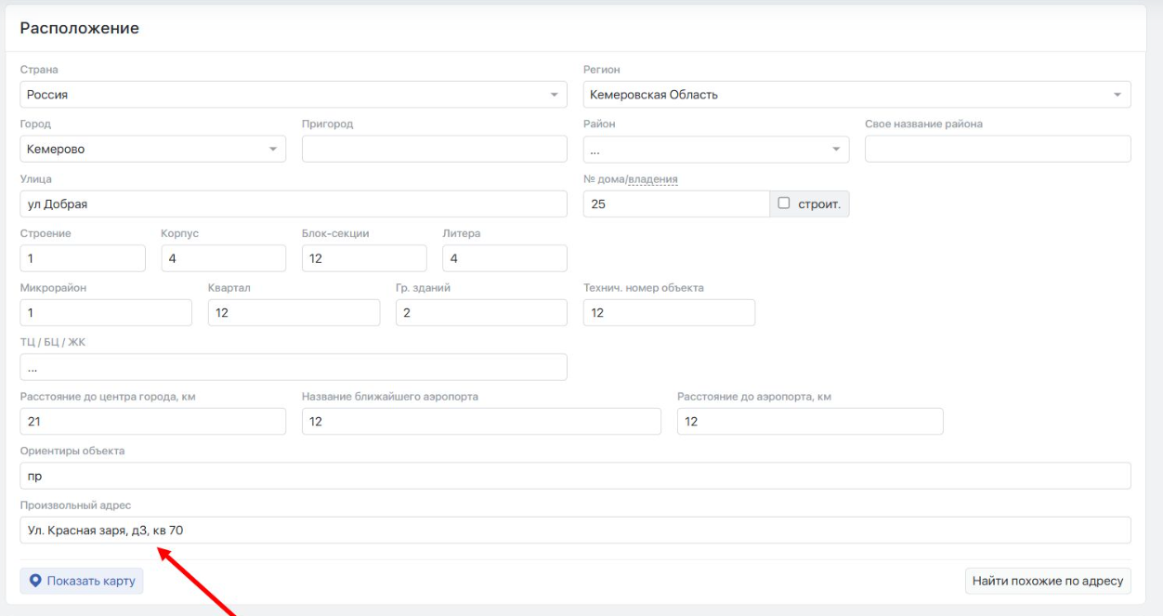Click the Показать карту button
Viewport: 1163px width, 616px height.
(82, 581)
